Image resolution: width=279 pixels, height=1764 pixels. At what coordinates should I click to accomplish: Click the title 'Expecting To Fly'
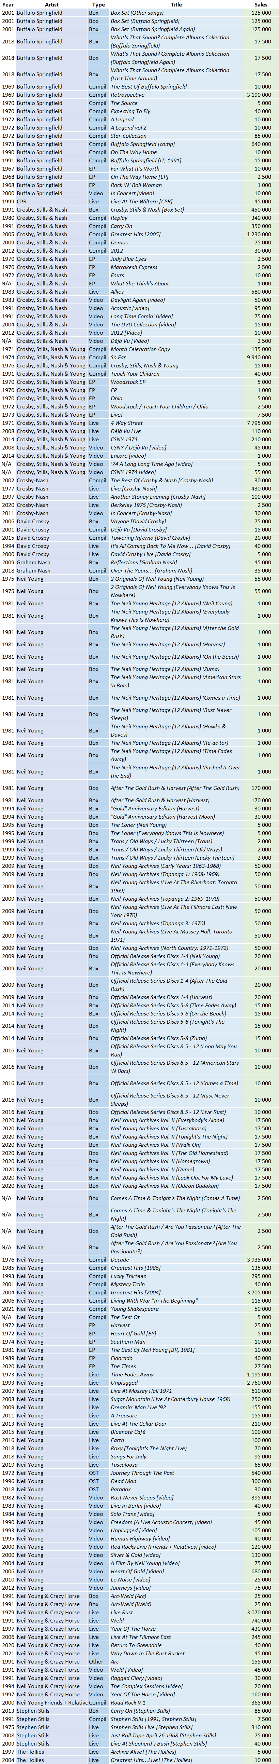coord(131,112)
